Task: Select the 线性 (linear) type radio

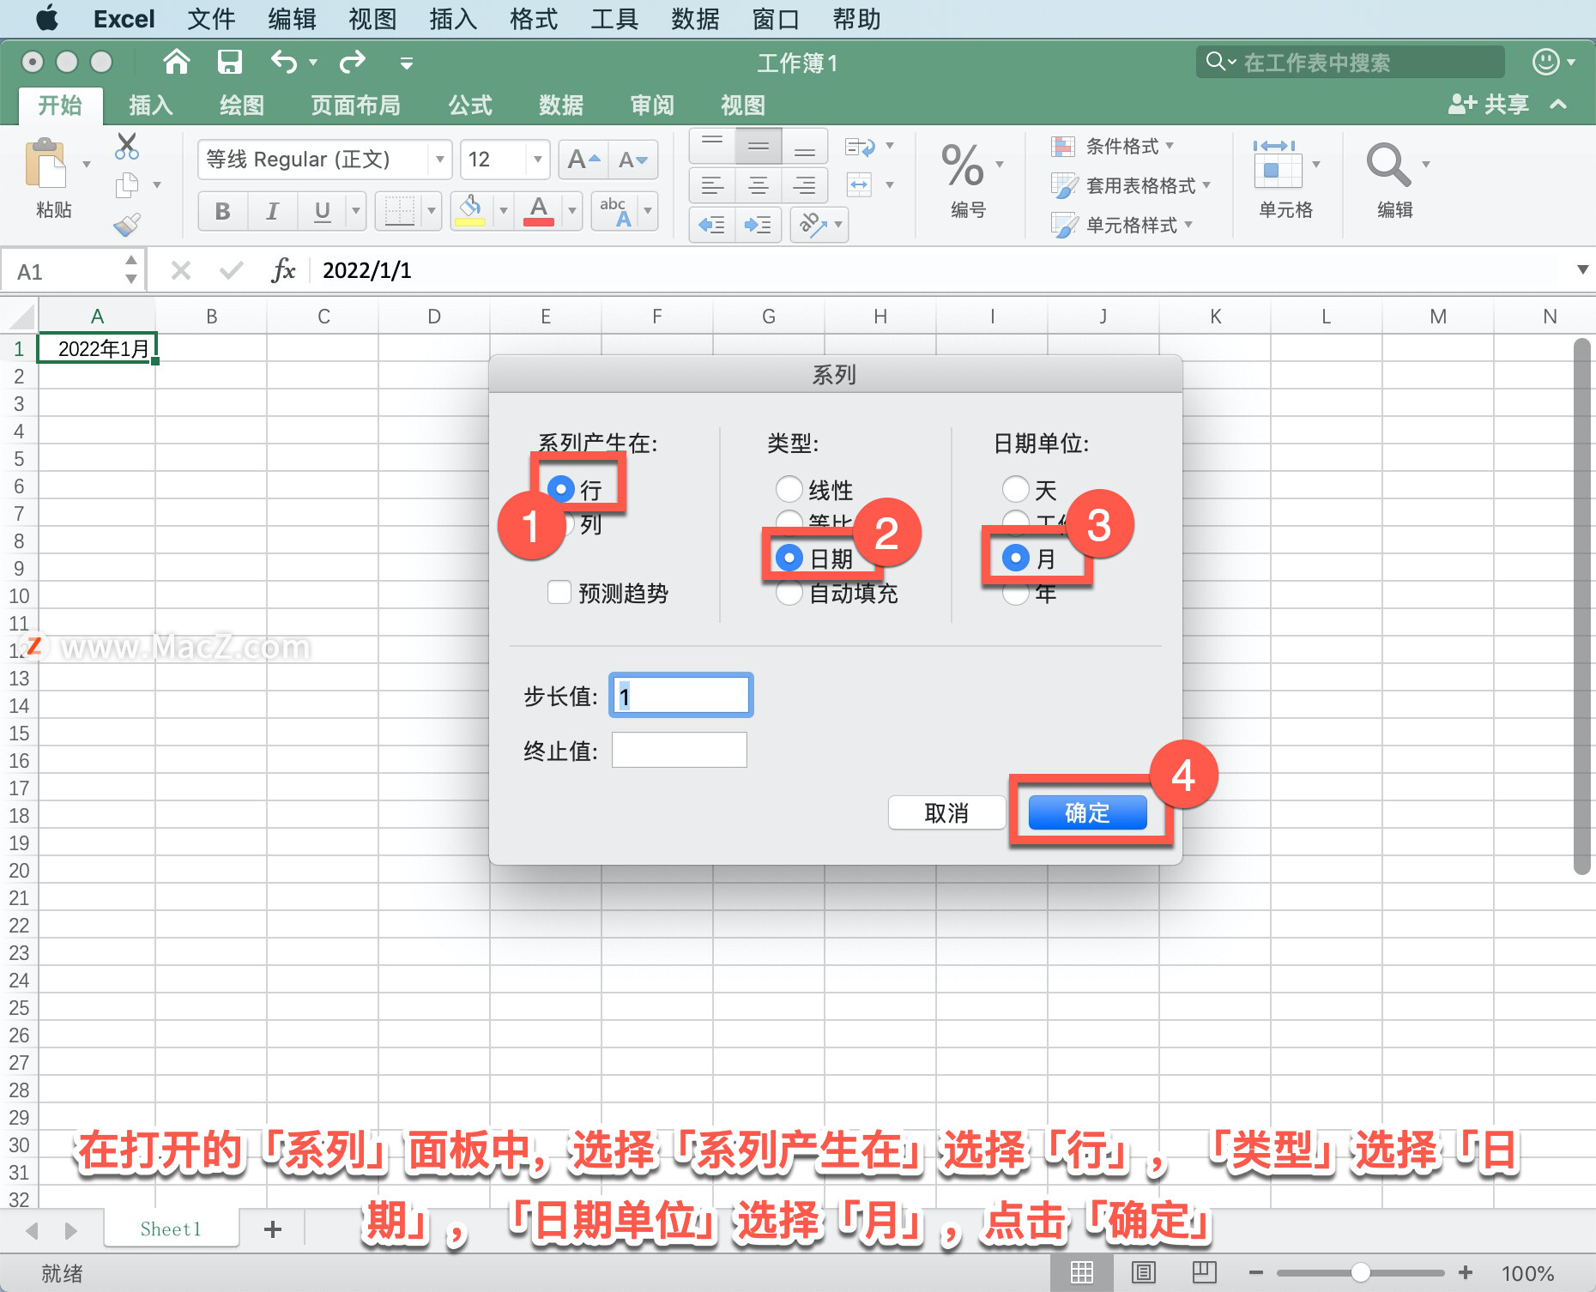Action: [789, 489]
